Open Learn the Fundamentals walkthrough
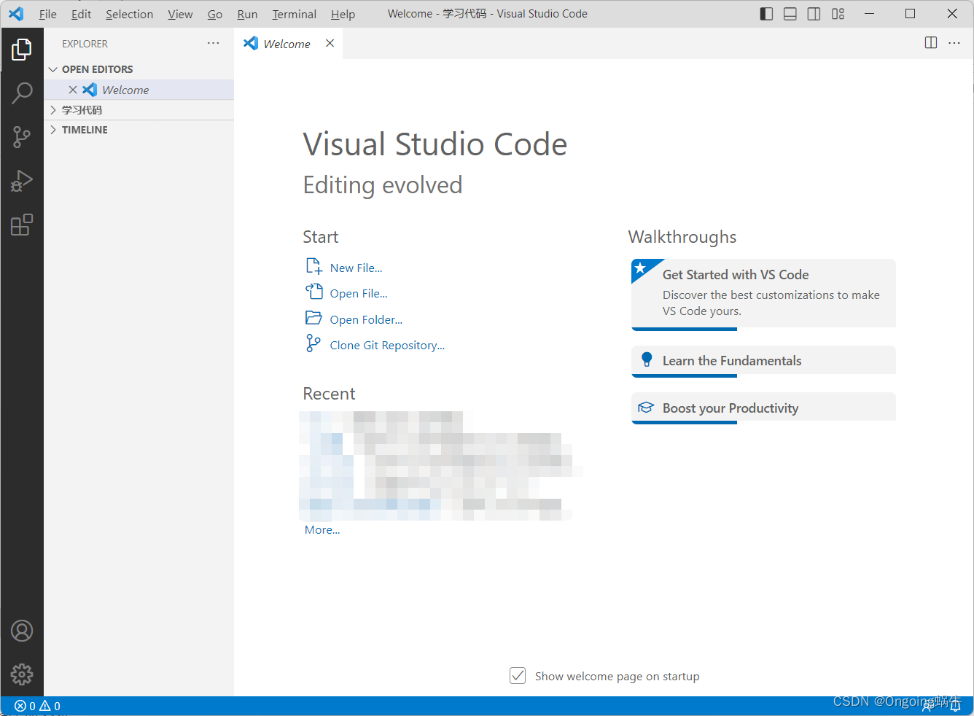This screenshot has width=974, height=716. tap(763, 361)
